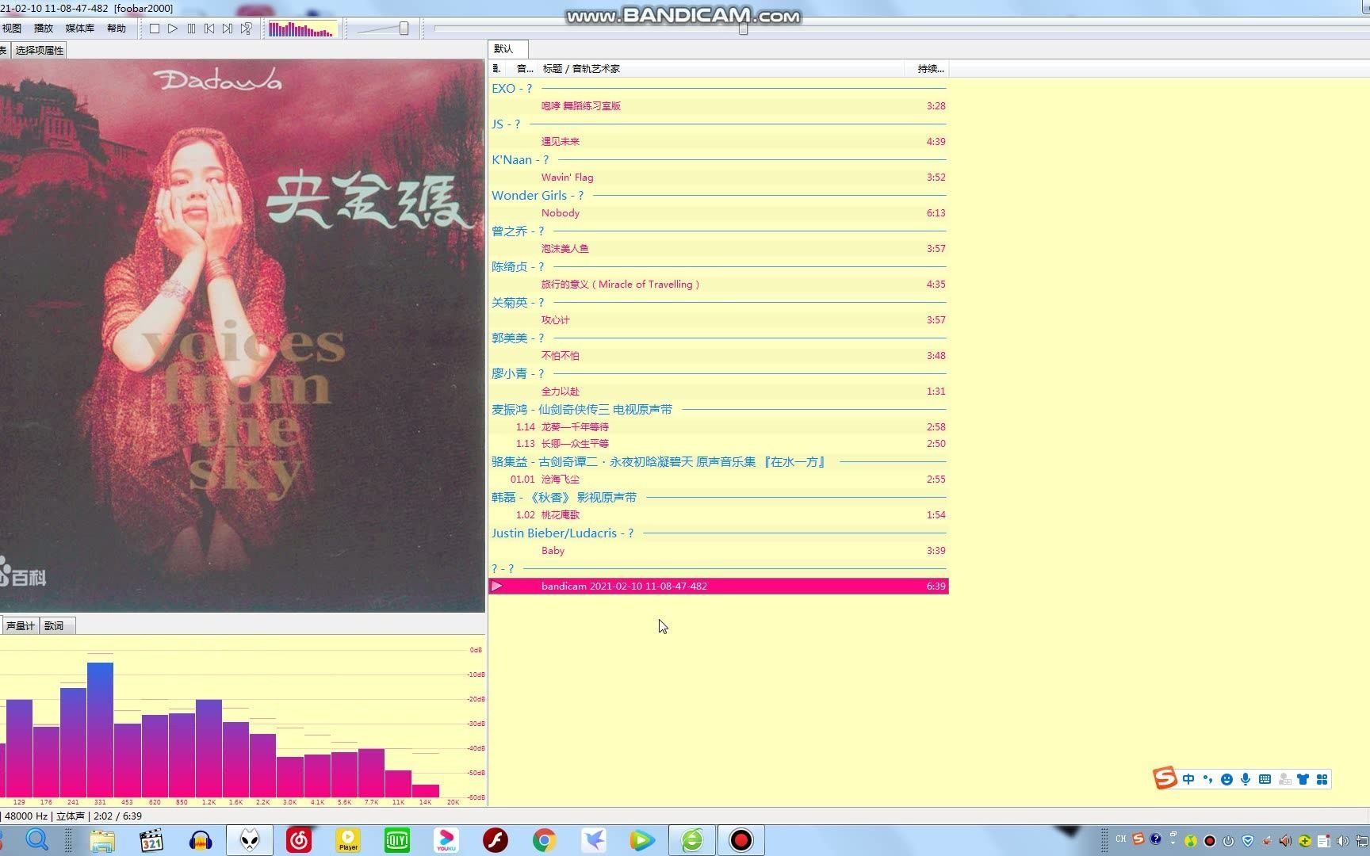Click the playback seek bar handle
The height and width of the screenshot is (856, 1370).
(743, 29)
